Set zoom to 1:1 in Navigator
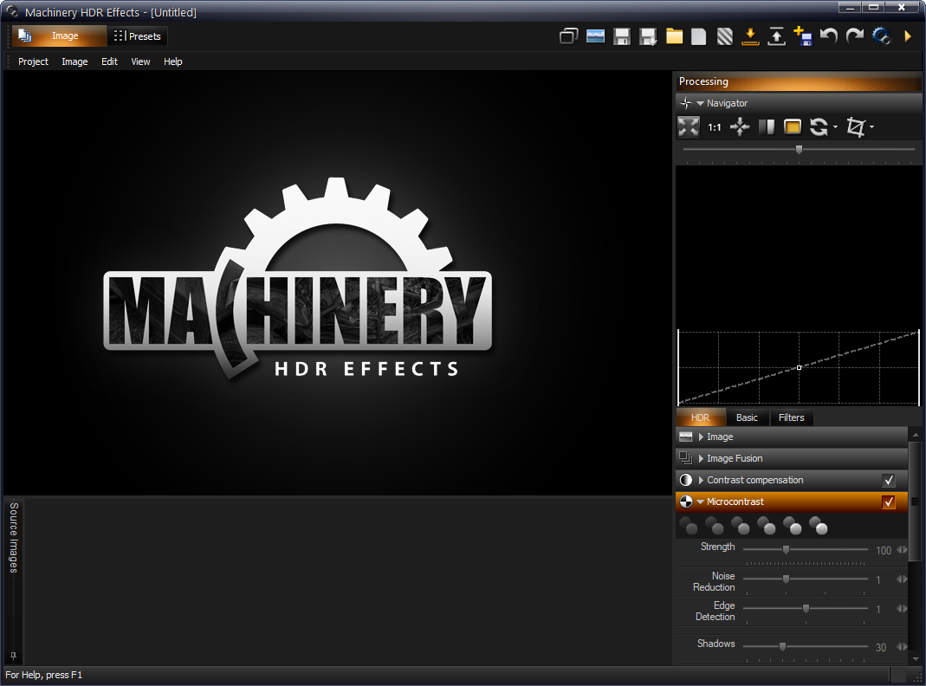The image size is (926, 686). [715, 127]
